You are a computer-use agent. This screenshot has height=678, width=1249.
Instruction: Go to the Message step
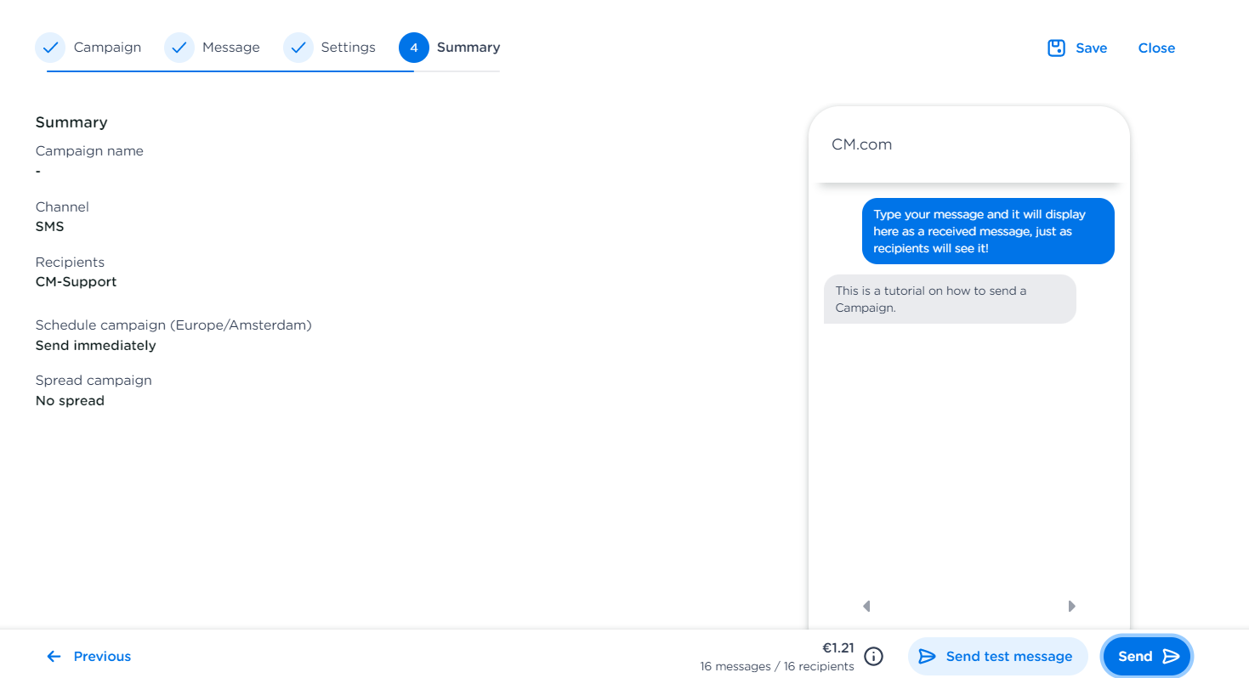pyautogui.click(x=231, y=48)
